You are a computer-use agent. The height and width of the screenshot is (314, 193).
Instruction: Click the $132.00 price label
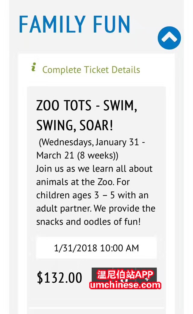[x=59, y=278]
